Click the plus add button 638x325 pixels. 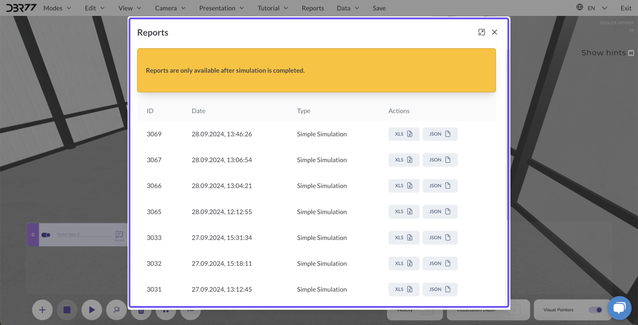43,310
